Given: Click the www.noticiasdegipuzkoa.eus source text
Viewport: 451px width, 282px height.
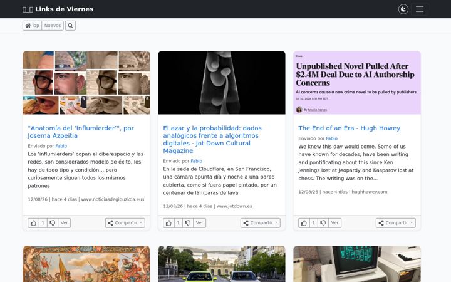Looking at the screenshot, I should click(x=113, y=199).
